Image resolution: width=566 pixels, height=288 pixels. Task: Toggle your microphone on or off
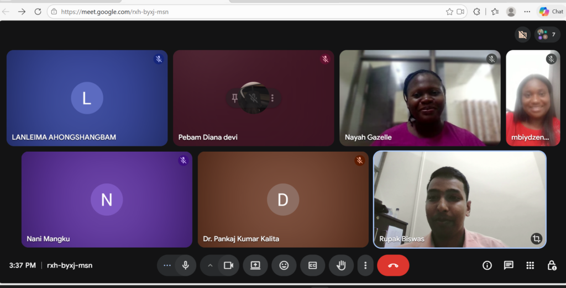coord(186,265)
